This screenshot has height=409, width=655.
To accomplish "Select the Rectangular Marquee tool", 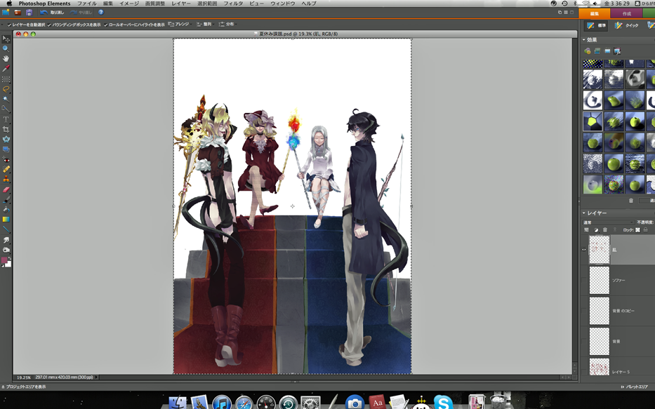I will click(x=6, y=79).
